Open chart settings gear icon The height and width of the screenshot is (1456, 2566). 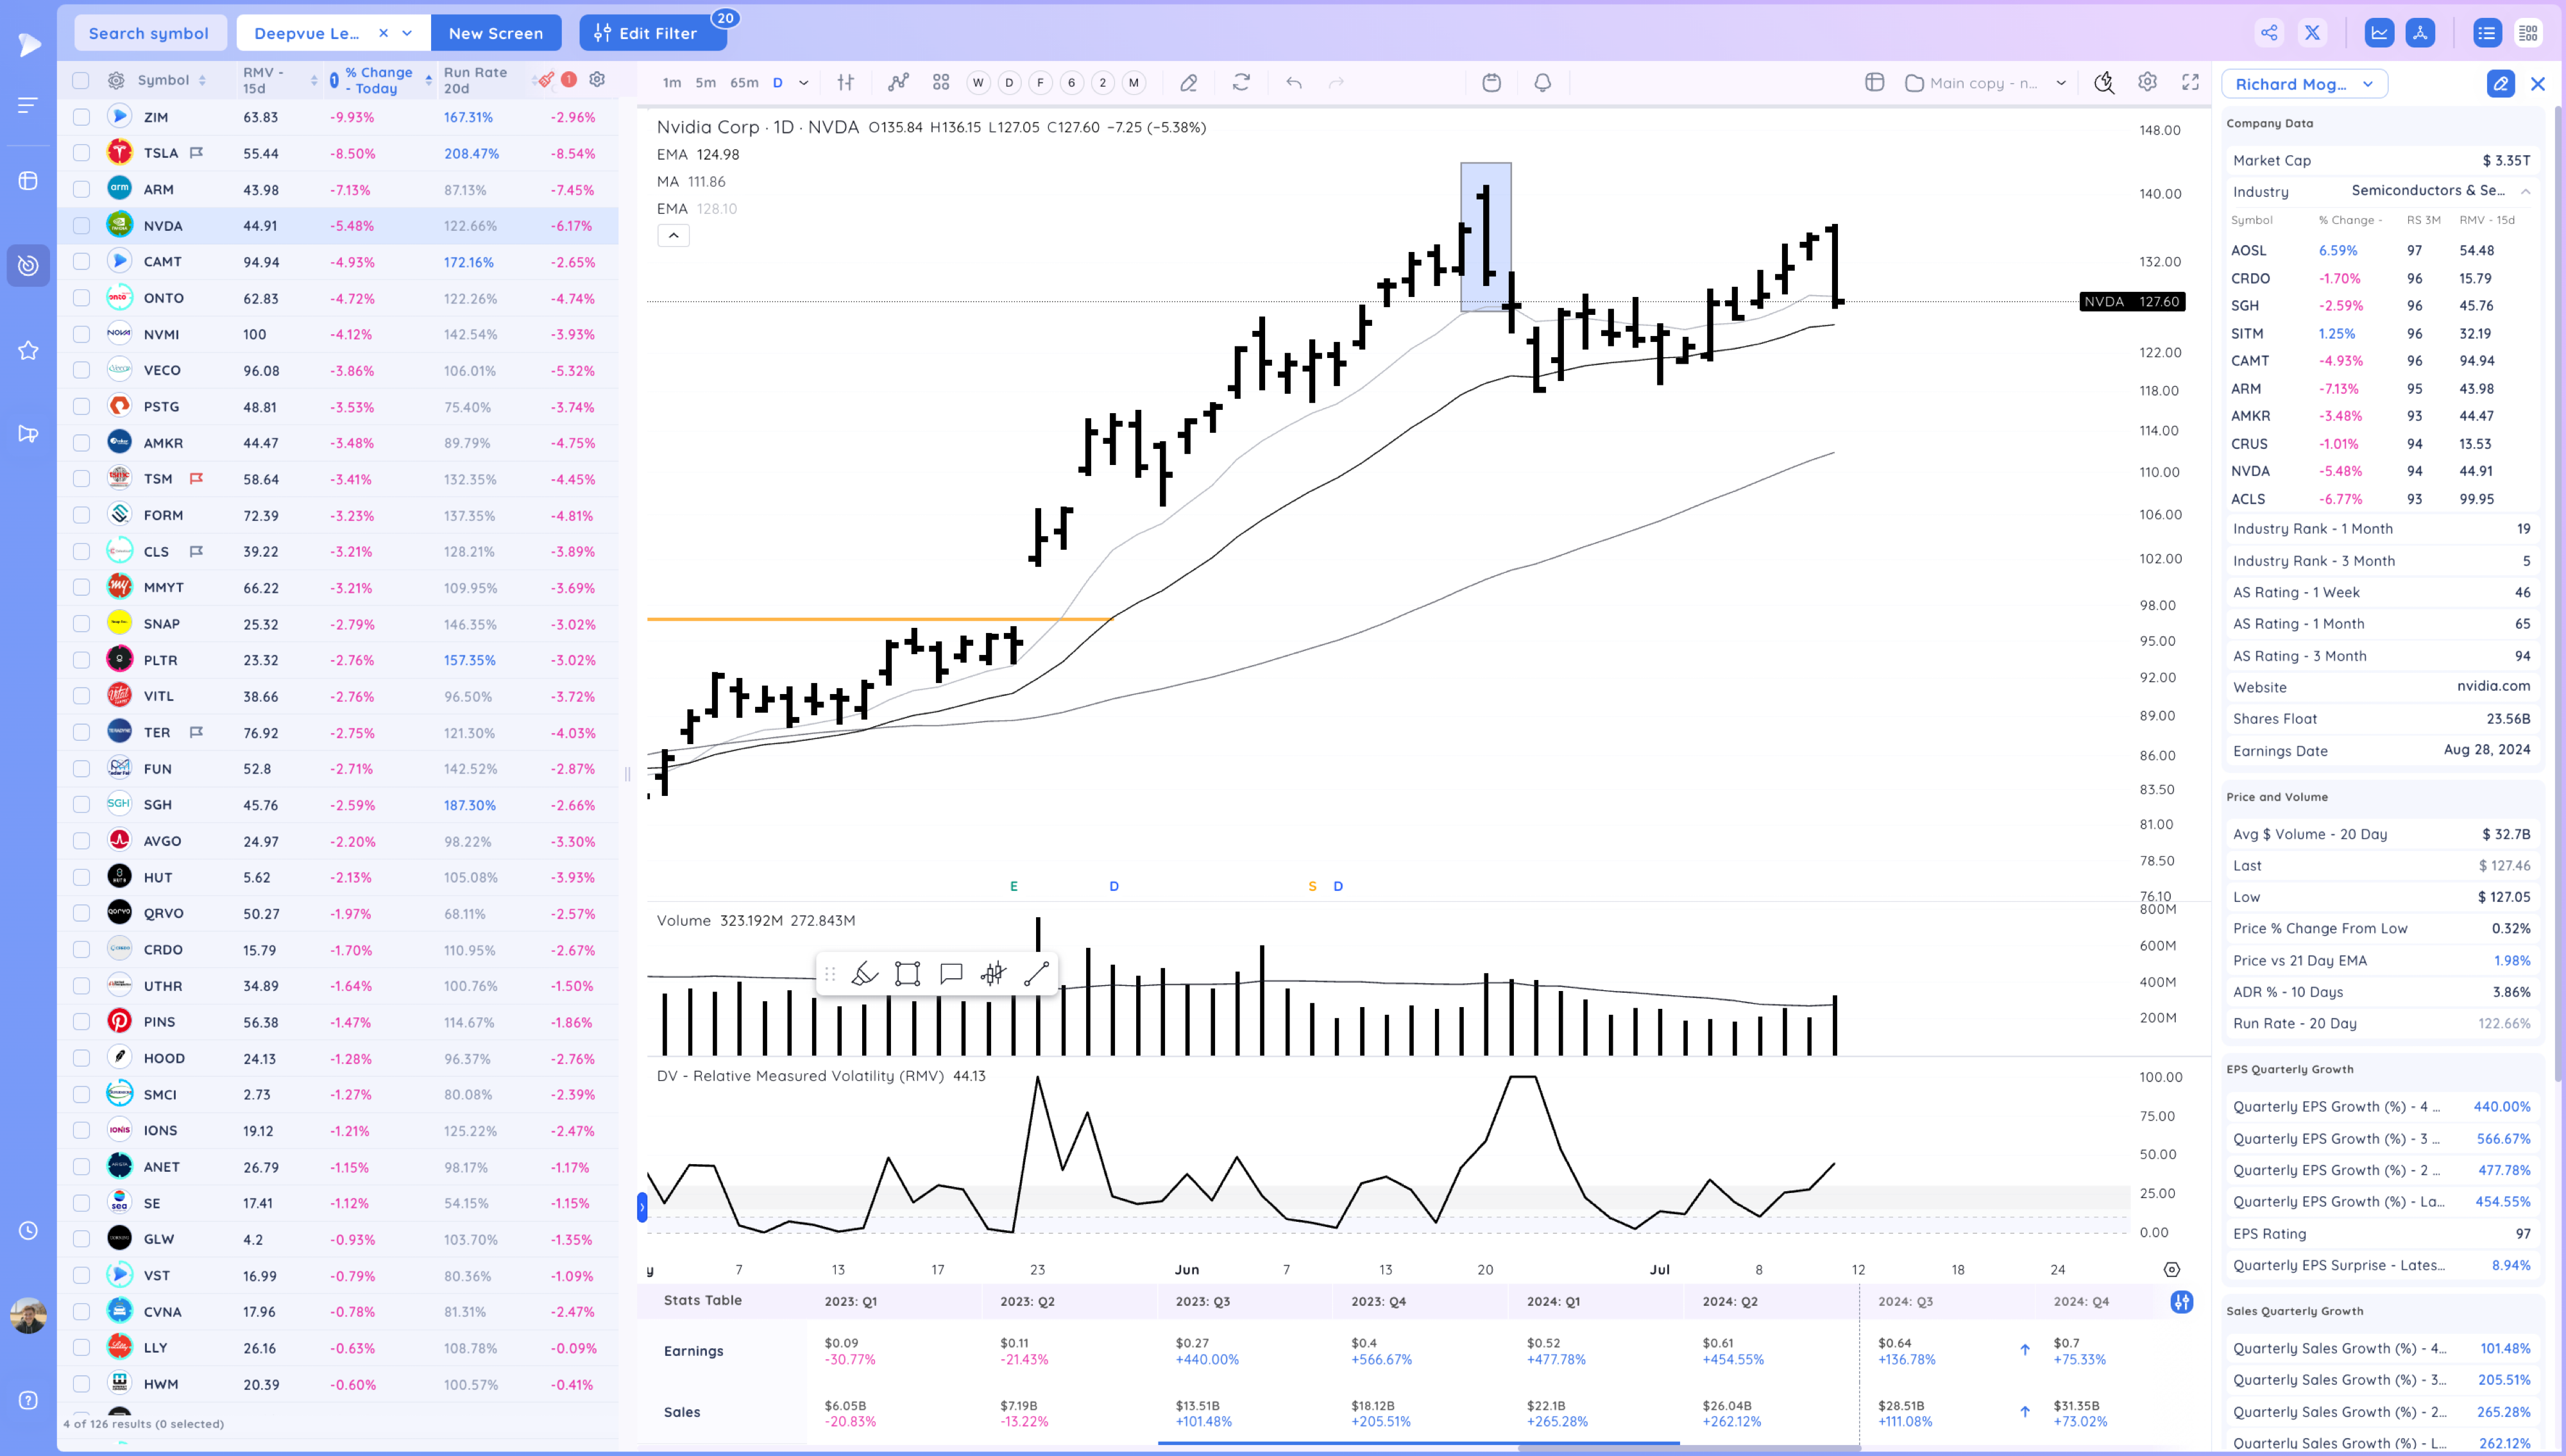2147,83
